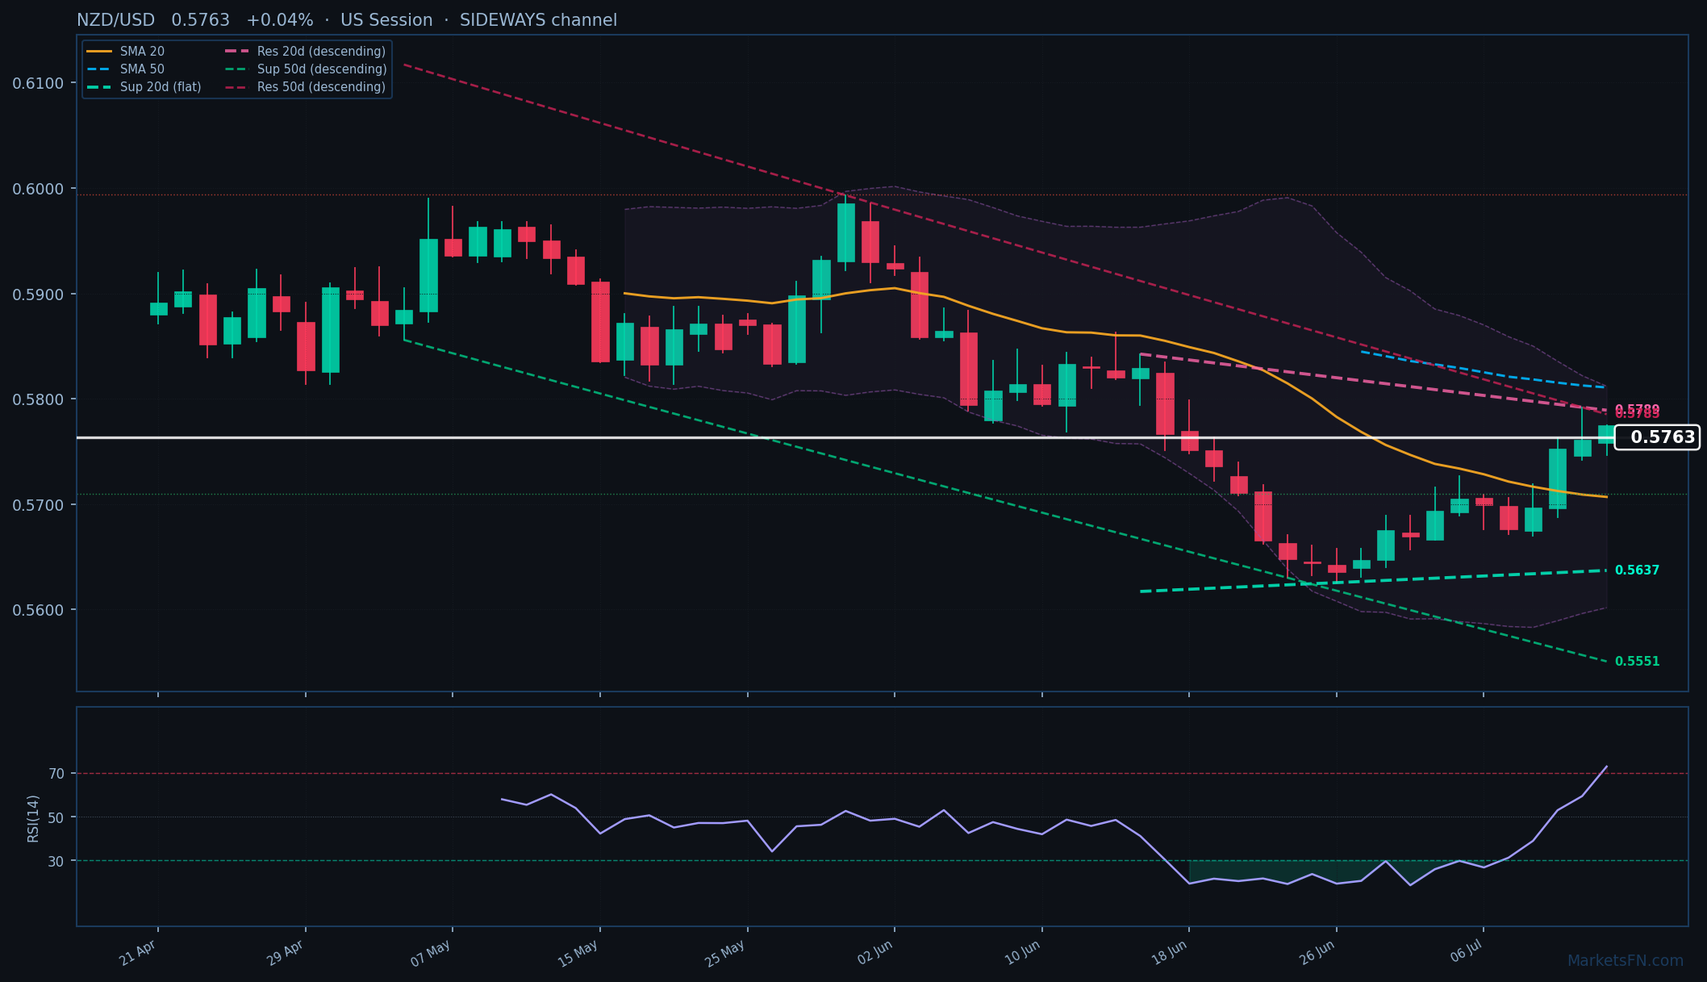This screenshot has height=982, width=1707.
Task: Click the pink Res 20d legend line swatch
Action: (x=236, y=51)
